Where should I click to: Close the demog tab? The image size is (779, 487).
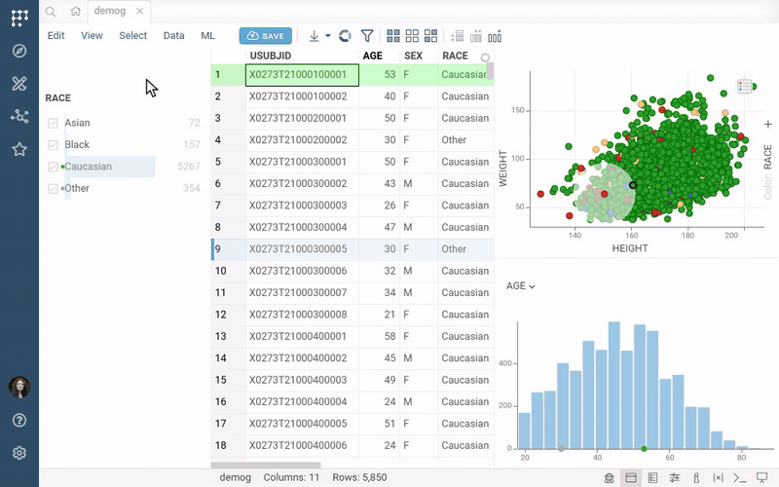[139, 11]
